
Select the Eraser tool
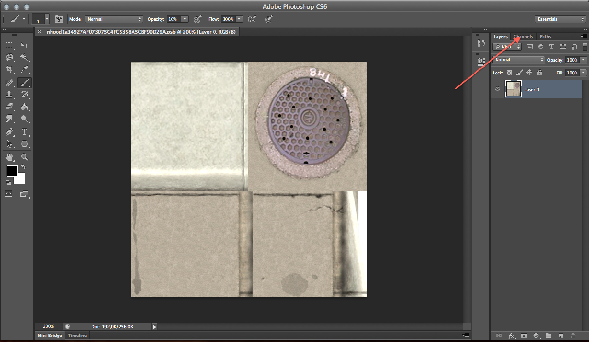pyautogui.click(x=9, y=107)
